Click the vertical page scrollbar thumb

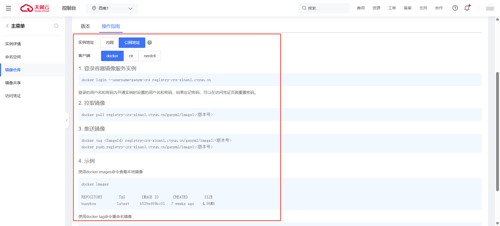(497, 130)
